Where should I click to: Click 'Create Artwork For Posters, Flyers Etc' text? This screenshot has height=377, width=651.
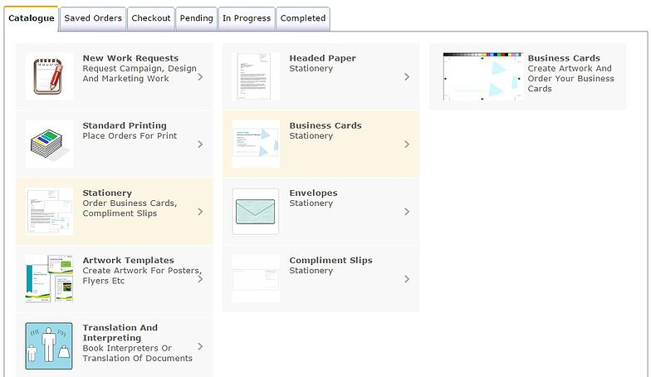tap(143, 276)
